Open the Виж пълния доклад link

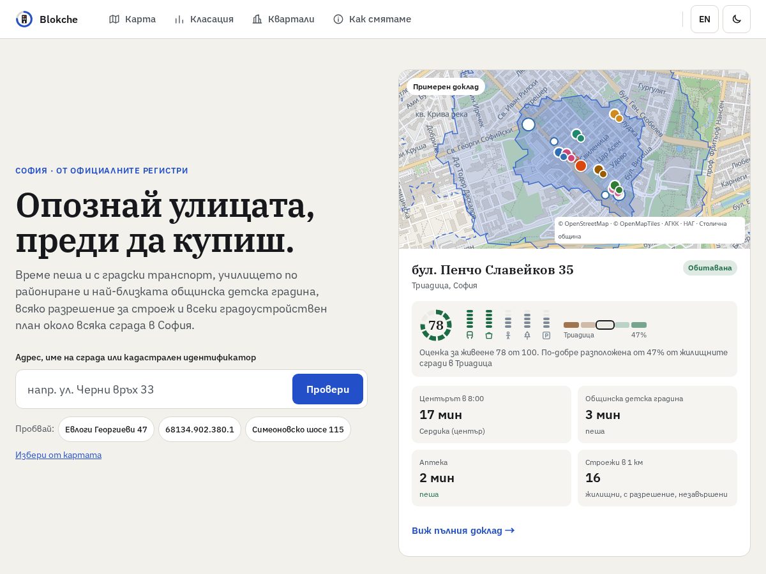tap(463, 531)
